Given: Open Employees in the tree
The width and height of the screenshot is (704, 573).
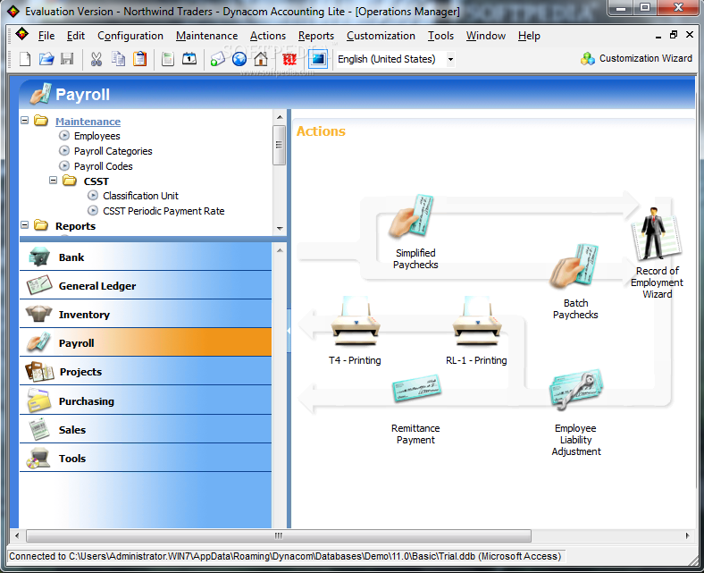Looking at the screenshot, I should [x=97, y=136].
